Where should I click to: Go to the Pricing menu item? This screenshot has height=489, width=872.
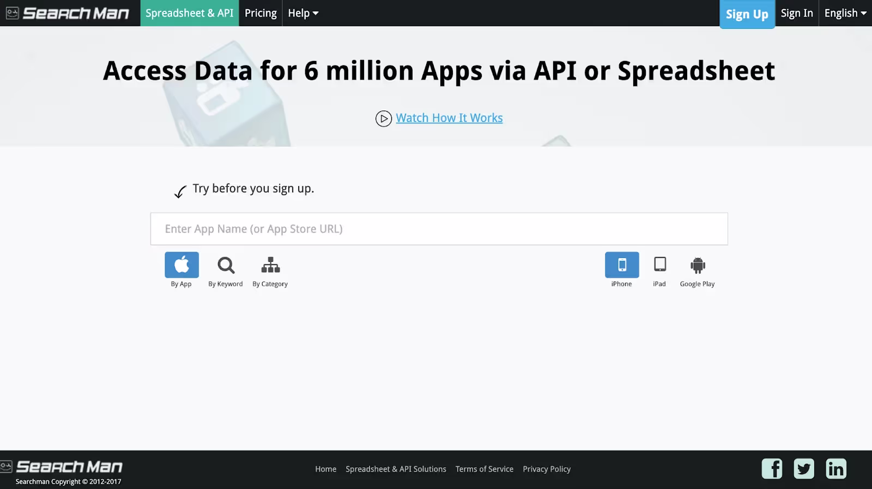tap(261, 13)
